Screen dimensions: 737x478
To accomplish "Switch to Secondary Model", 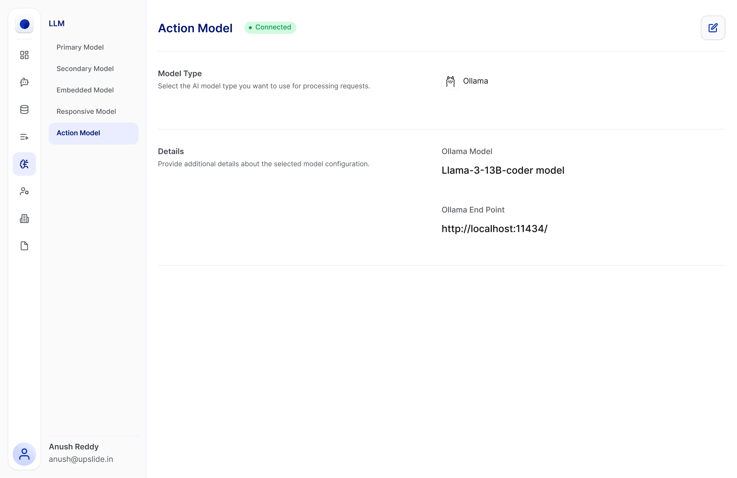I will point(85,69).
